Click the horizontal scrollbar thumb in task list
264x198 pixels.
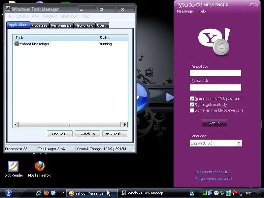[70, 125]
